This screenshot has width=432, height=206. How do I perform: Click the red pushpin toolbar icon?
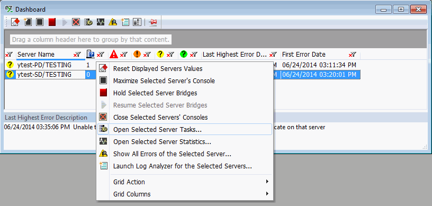pos(152,22)
